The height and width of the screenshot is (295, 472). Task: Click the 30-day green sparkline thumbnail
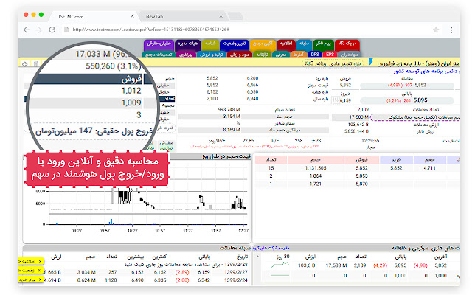coord(280,265)
